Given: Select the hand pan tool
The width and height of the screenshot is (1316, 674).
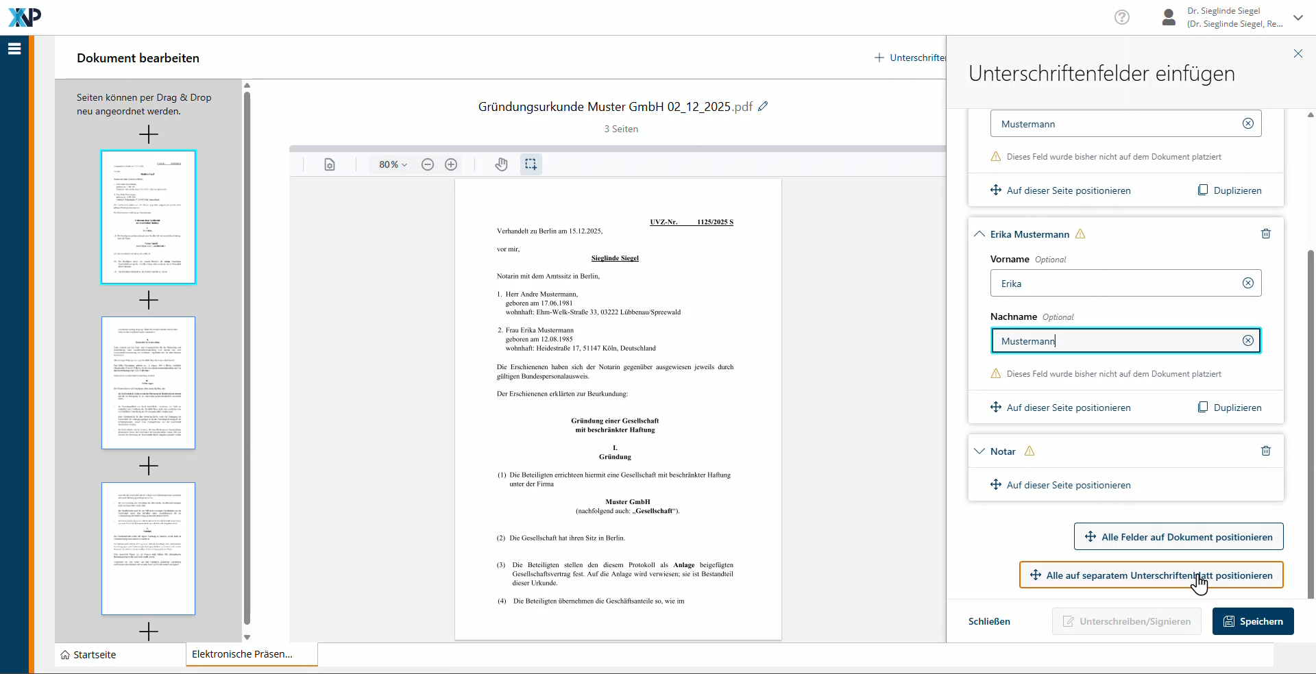Looking at the screenshot, I should (x=501, y=164).
